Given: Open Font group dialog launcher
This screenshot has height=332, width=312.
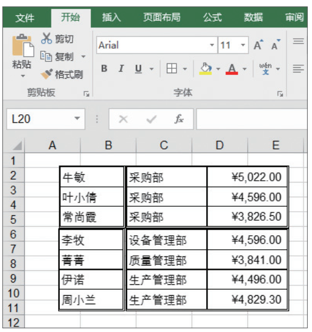Looking at the screenshot, I should tap(280, 94).
